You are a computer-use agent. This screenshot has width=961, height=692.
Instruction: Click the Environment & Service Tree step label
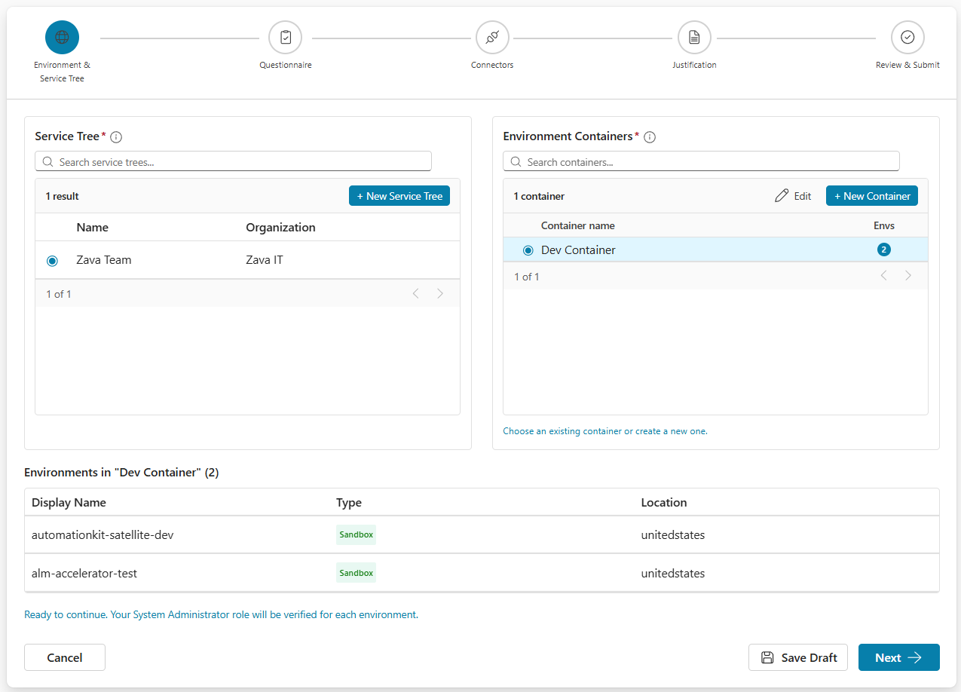point(62,72)
